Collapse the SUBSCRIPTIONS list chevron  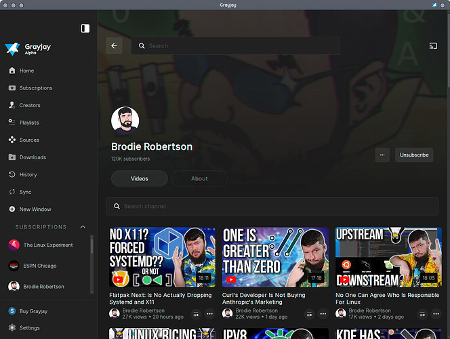[x=83, y=226]
